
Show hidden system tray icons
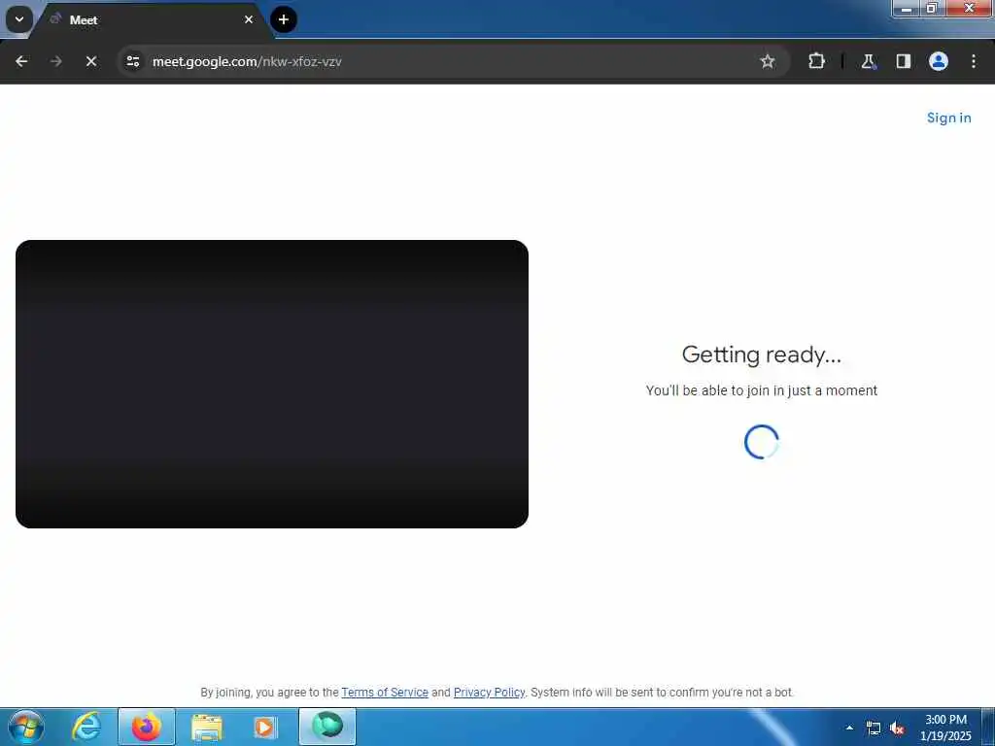coord(849,728)
